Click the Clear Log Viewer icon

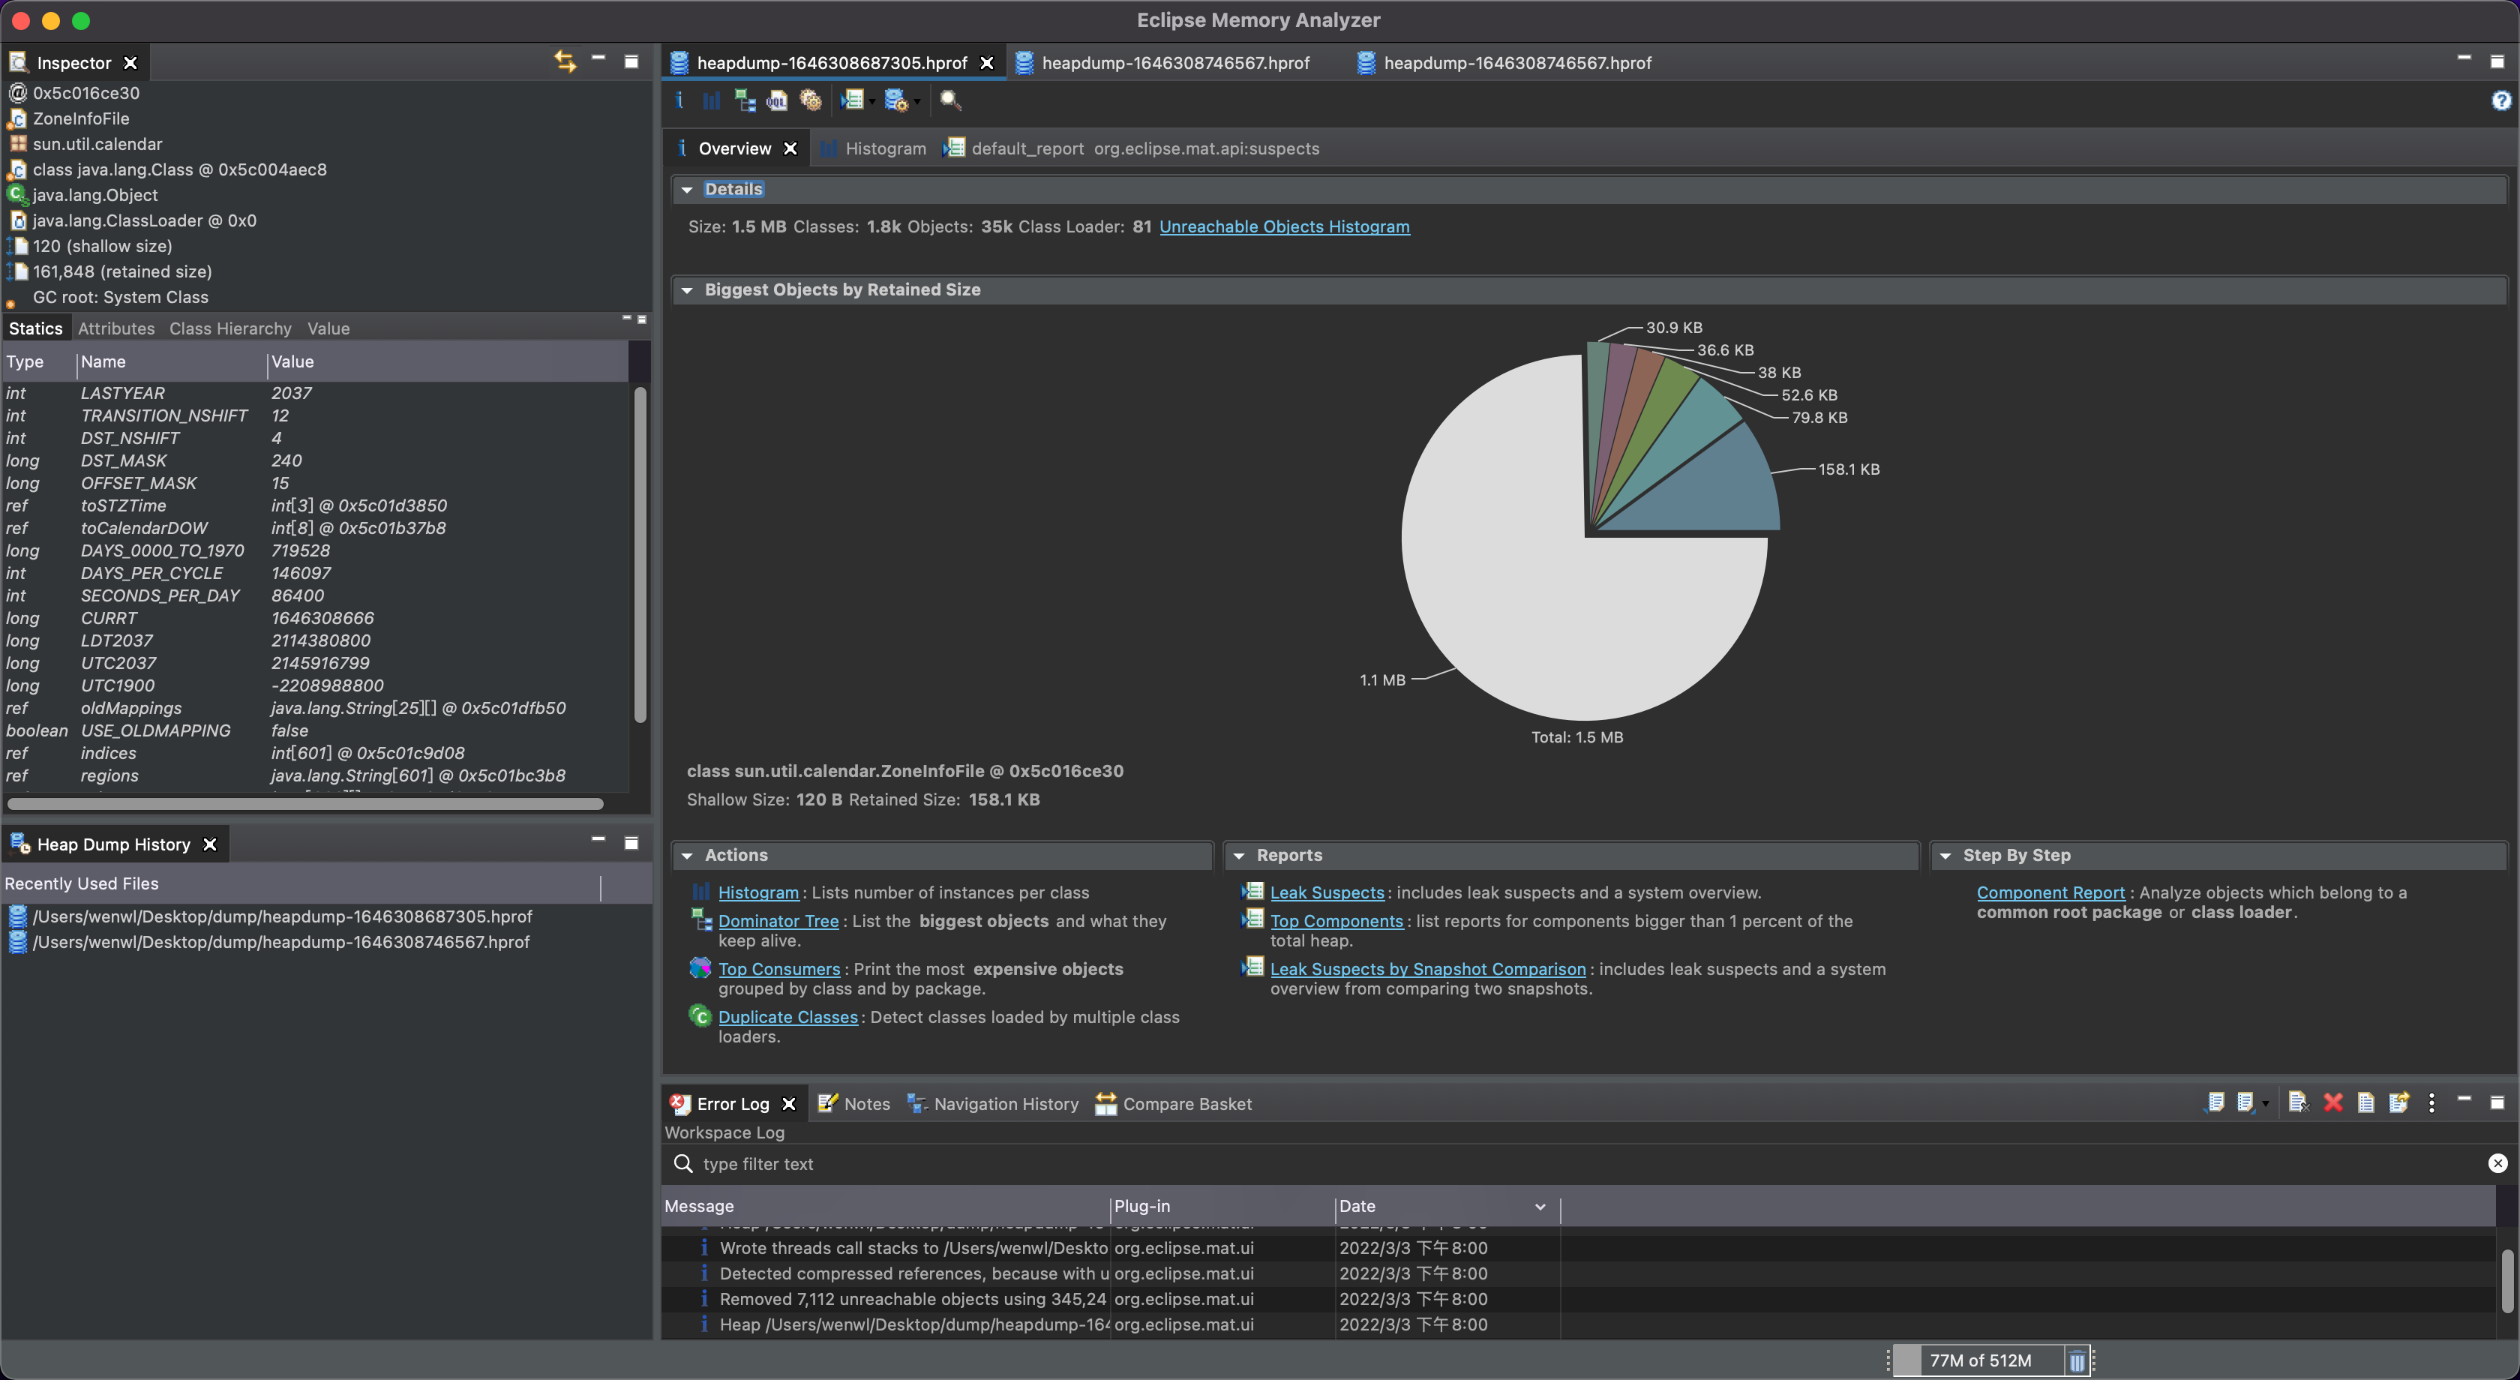[x=2298, y=1102]
